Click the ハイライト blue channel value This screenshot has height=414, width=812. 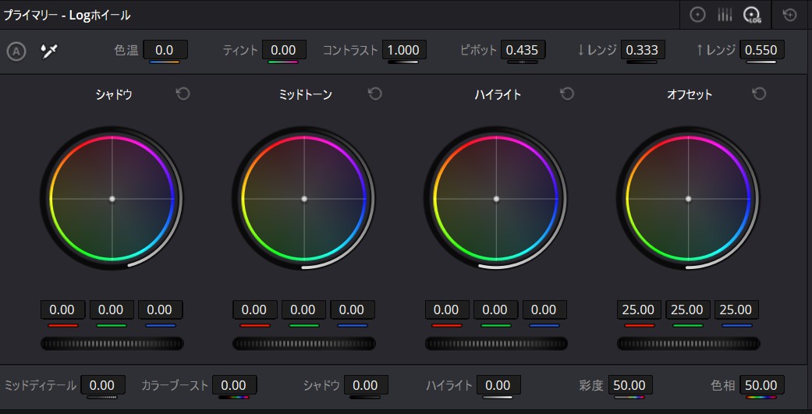tap(544, 310)
